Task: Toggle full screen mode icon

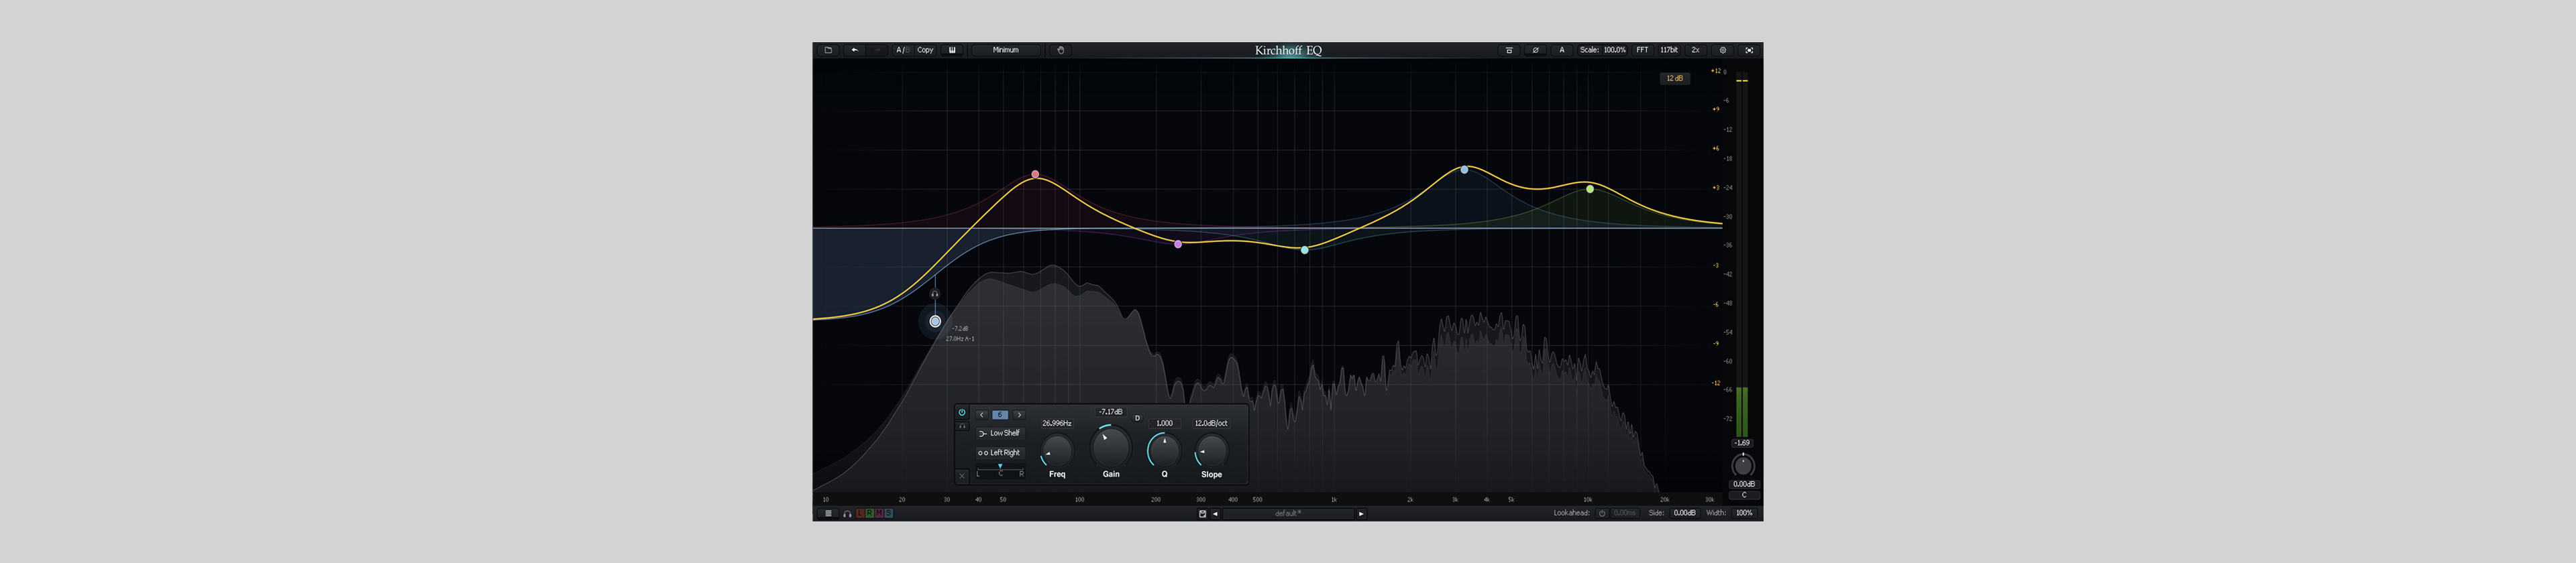Action: tap(1749, 50)
